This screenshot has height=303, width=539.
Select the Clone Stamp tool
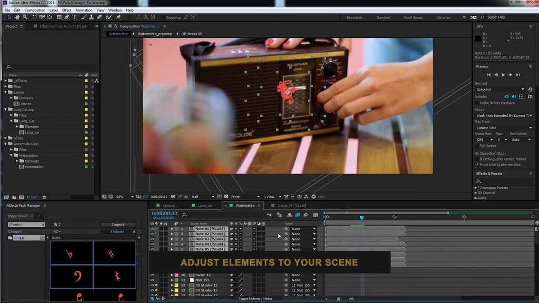(x=92, y=17)
